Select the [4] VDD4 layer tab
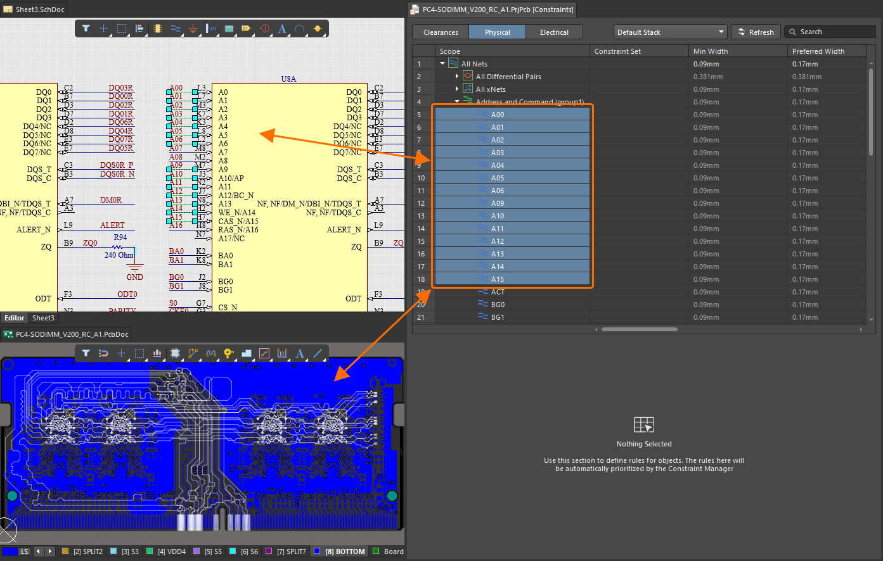 pos(165,552)
